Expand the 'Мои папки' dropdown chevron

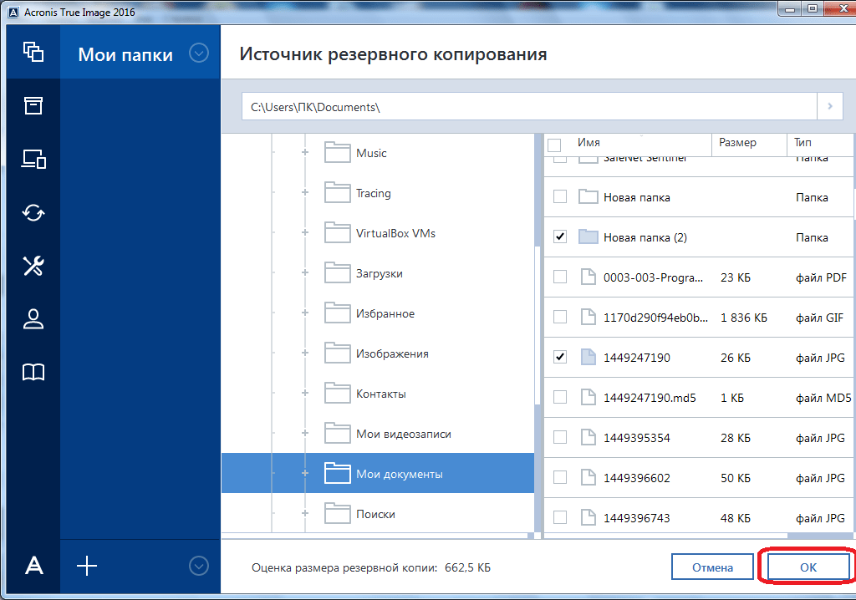(x=198, y=53)
